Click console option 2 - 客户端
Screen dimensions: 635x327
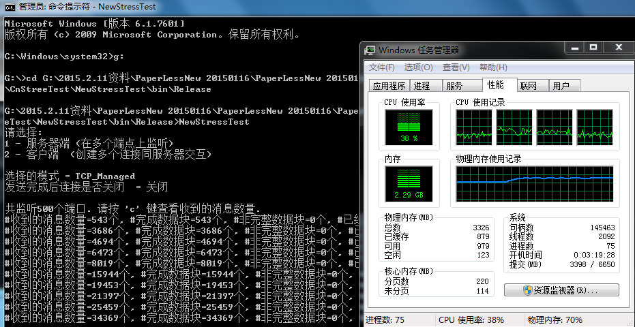coord(108,155)
